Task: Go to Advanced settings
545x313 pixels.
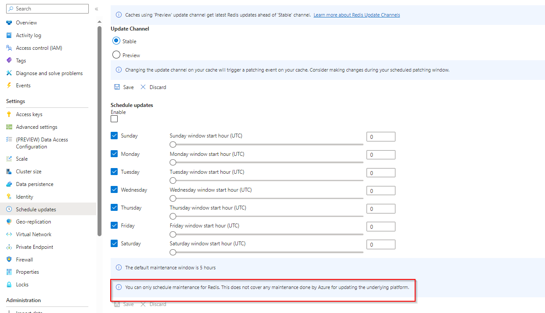Action: pyautogui.click(x=48, y=127)
